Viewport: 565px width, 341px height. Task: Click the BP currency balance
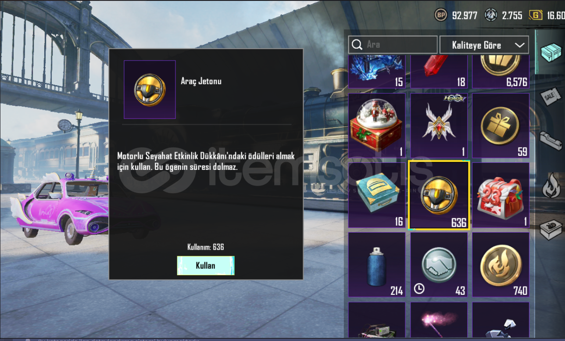(456, 15)
